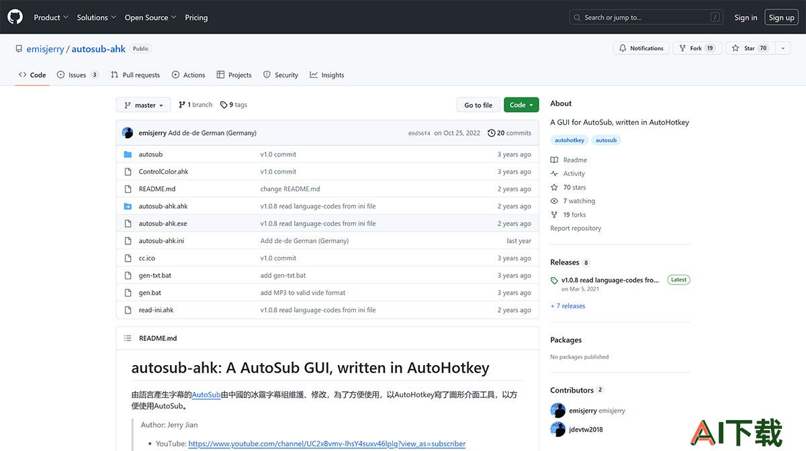Toggle README outline list icon

pos(128,338)
